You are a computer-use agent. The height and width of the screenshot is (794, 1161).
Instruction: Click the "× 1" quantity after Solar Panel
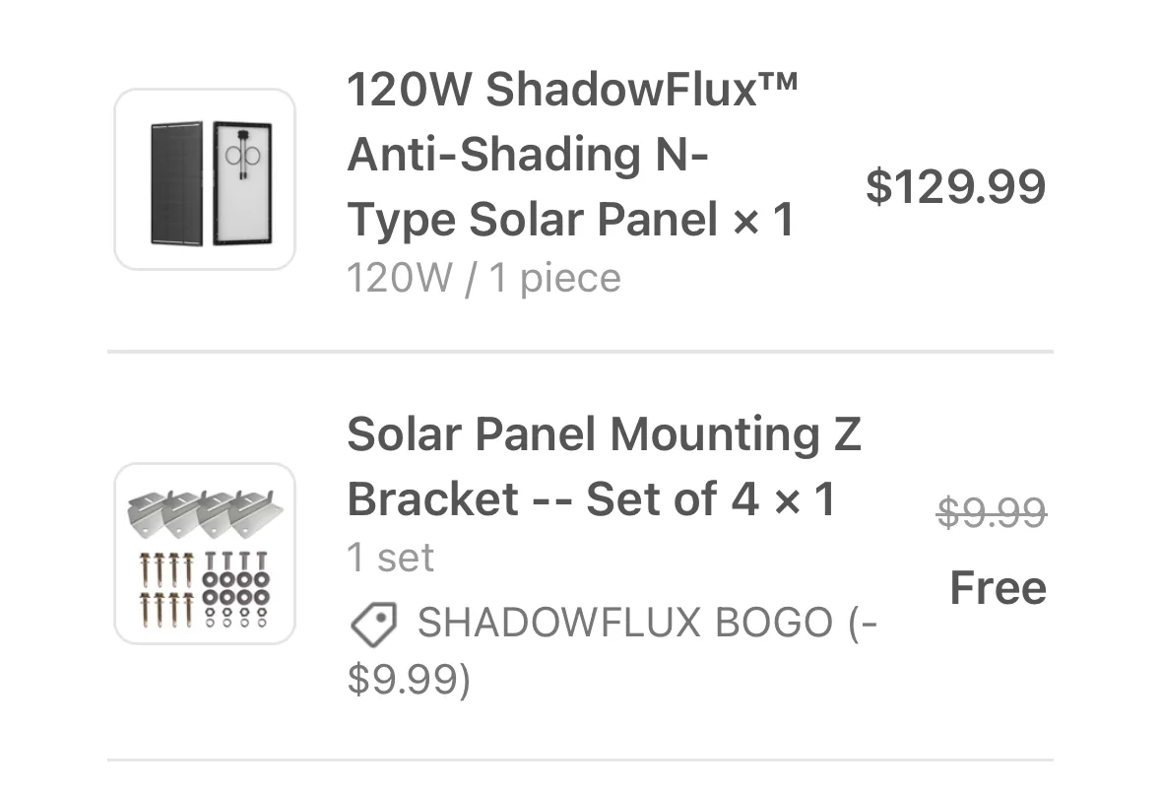(x=763, y=221)
